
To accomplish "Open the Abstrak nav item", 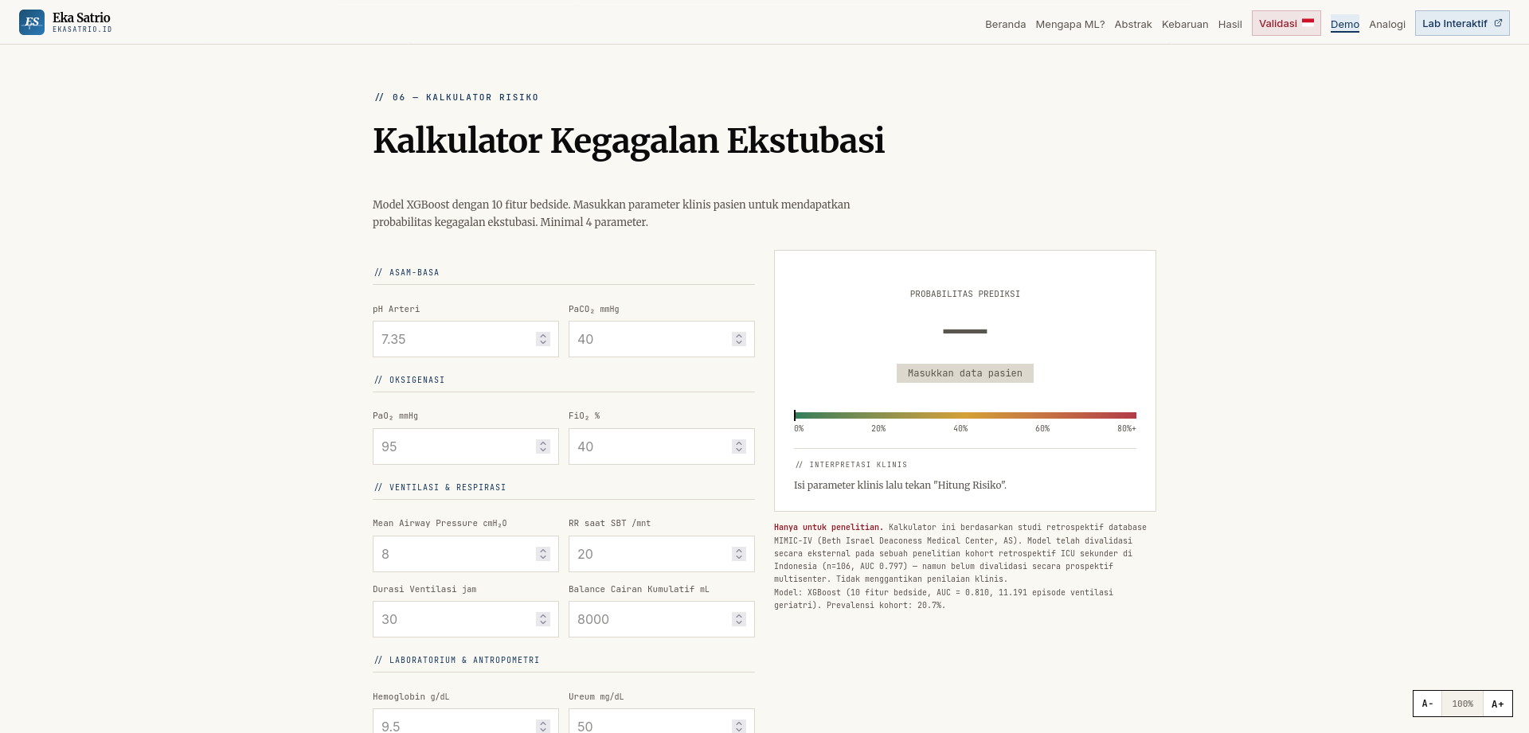I will coord(1133,24).
